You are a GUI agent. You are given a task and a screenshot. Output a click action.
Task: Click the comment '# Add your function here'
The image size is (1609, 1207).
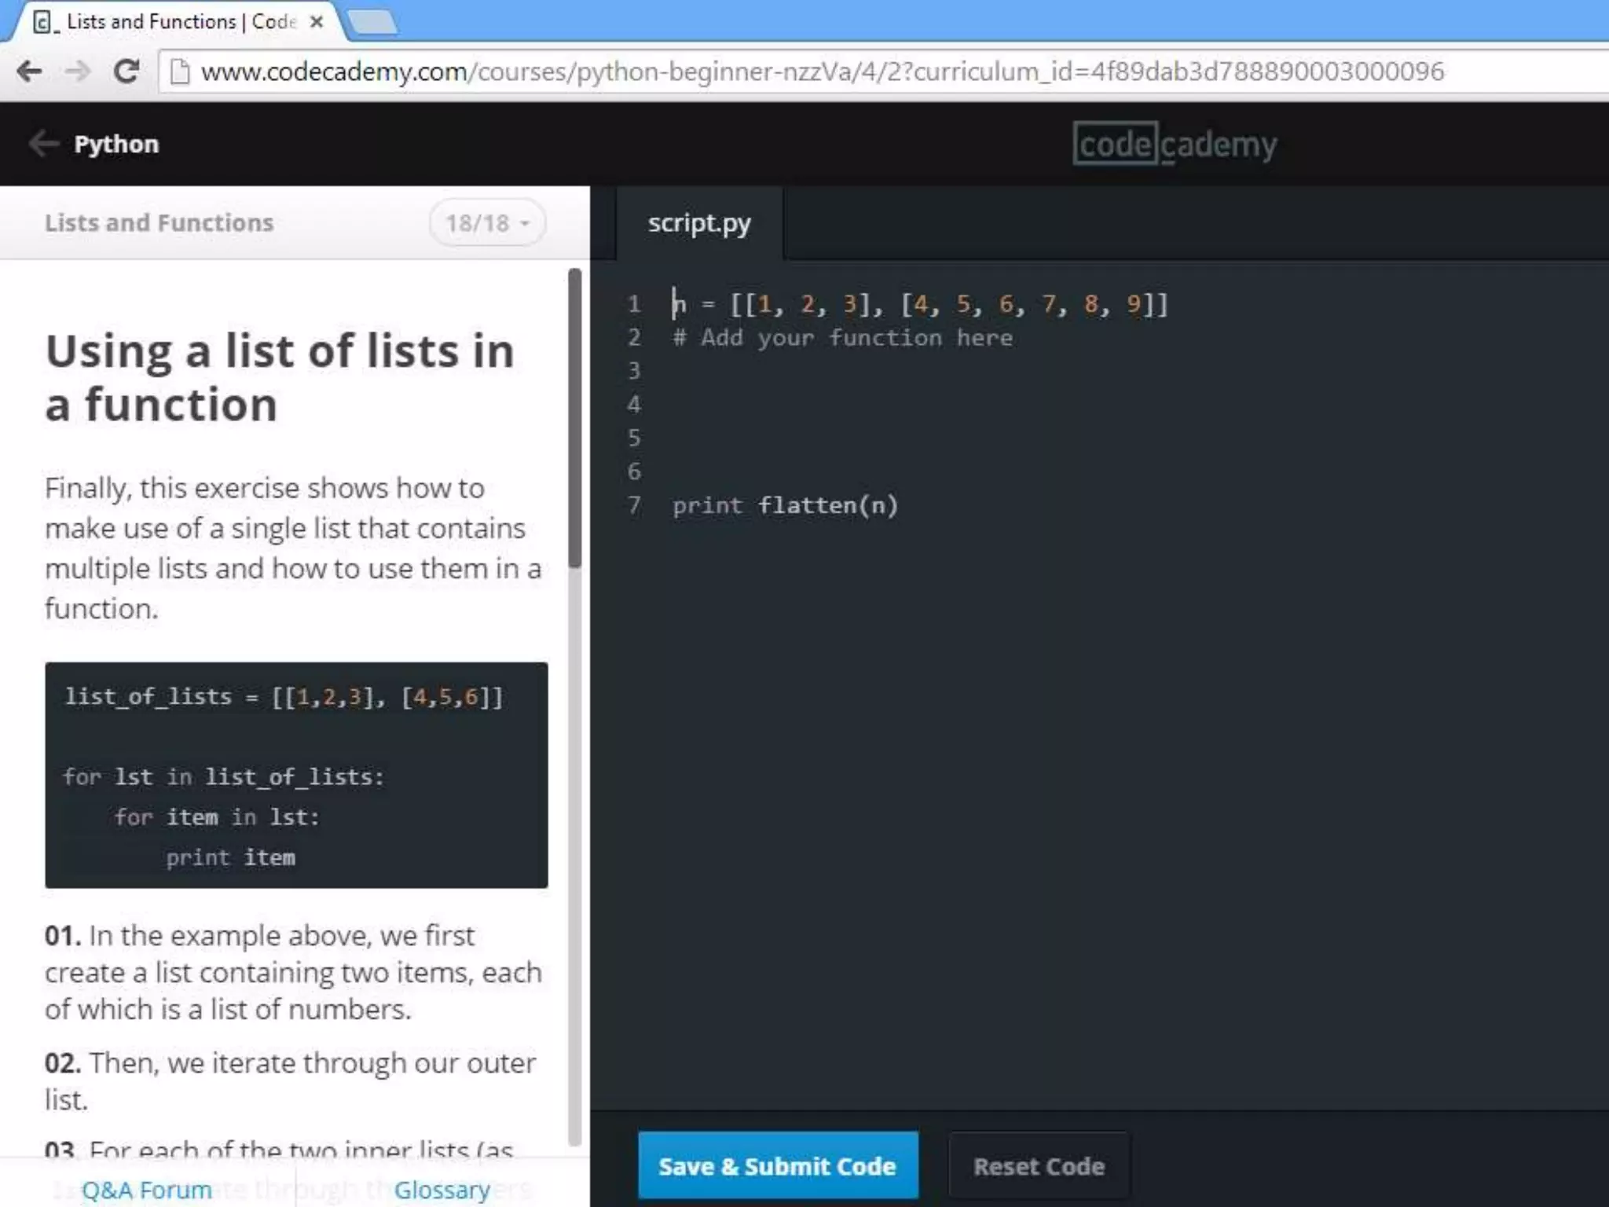point(842,338)
